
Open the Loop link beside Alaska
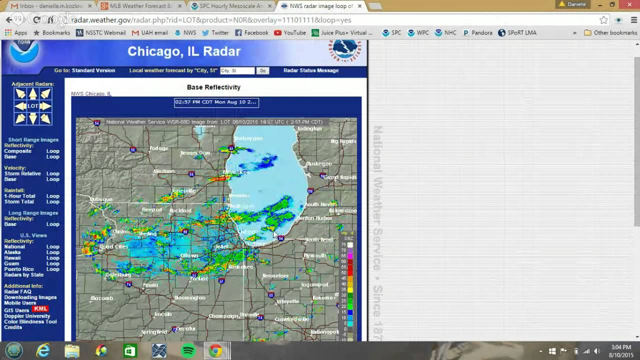tap(53, 252)
